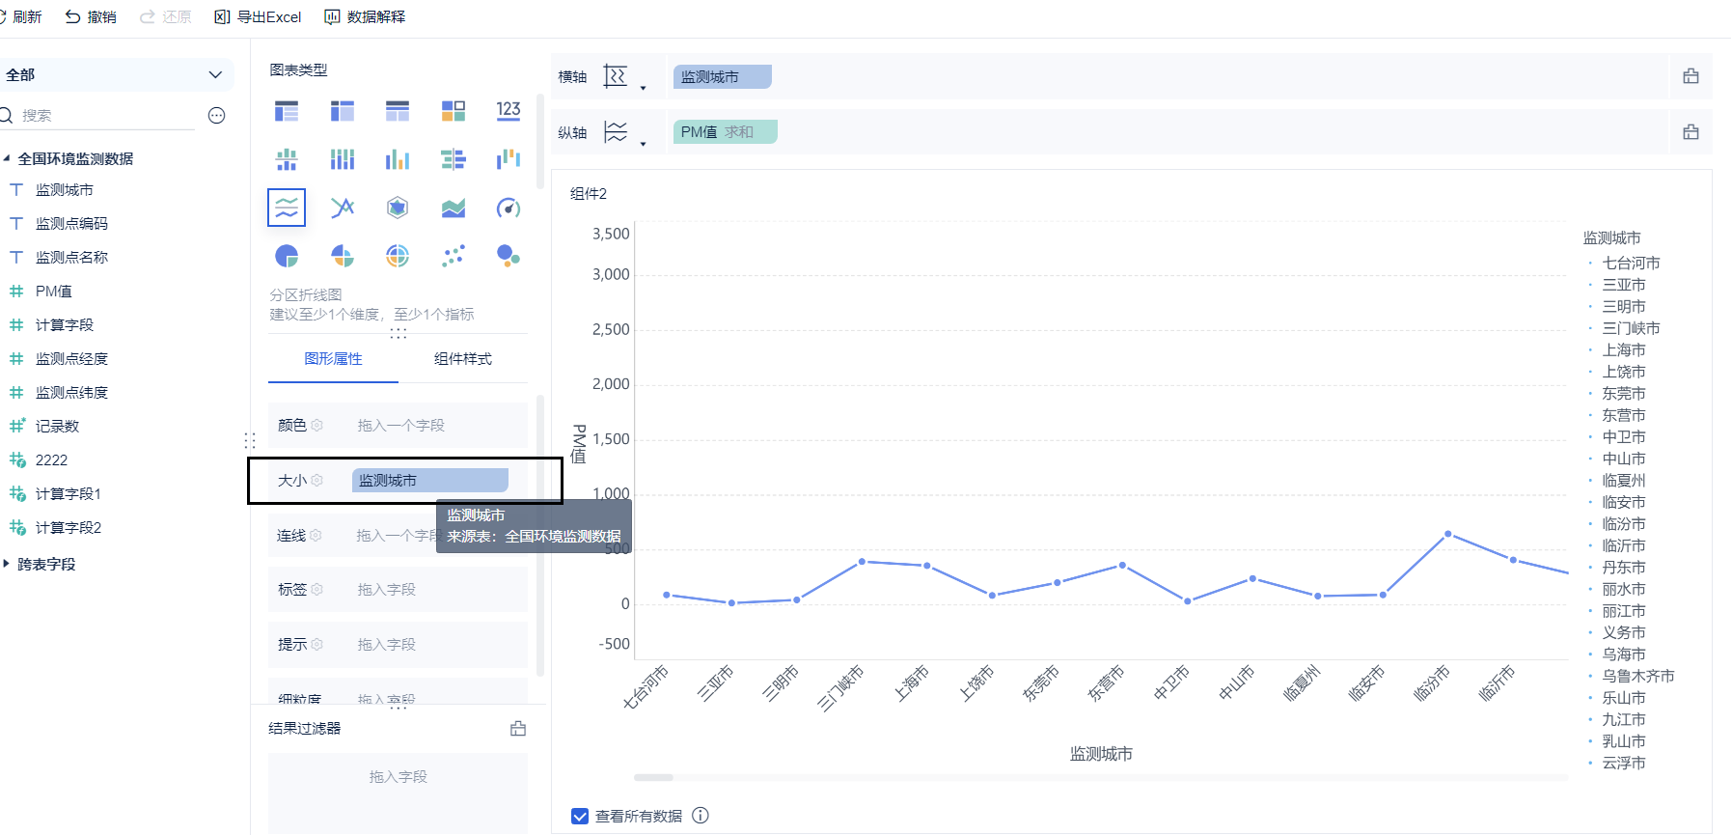Select the 监测点编码 field in the data list

71,223
